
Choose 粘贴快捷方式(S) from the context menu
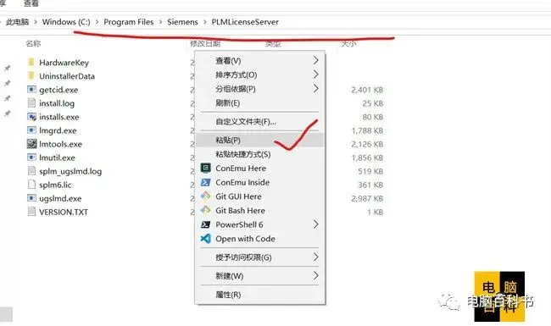click(x=259, y=154)
